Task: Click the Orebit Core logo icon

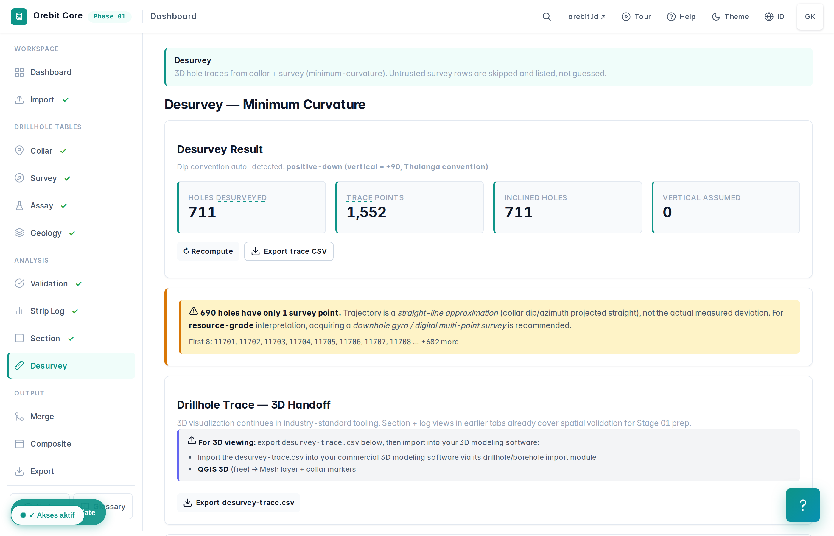Action: [x=19, y=16]
